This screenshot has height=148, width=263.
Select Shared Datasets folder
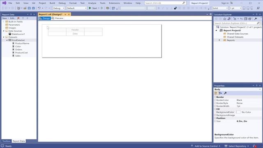[x=235, y=37]
